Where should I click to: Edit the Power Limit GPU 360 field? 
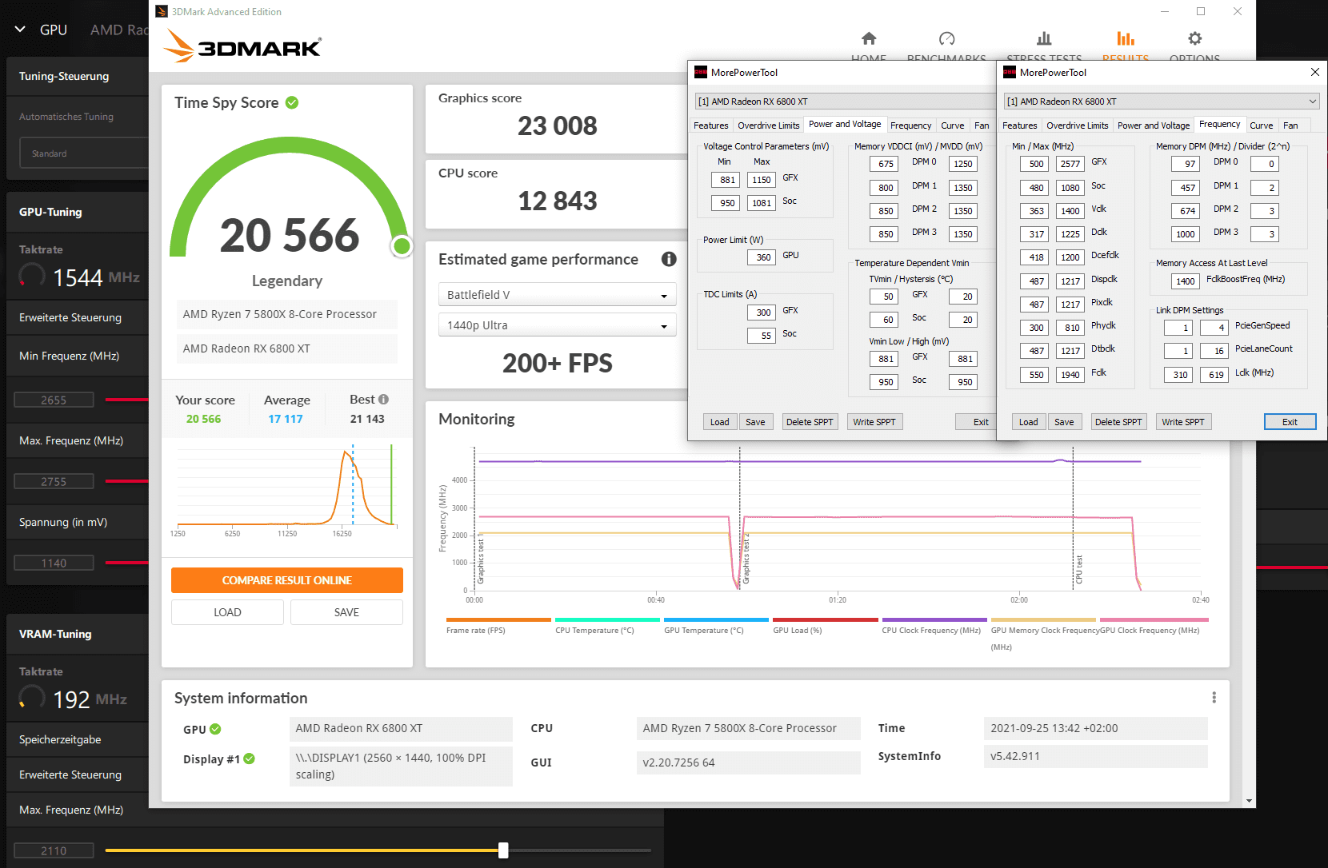click(x=762, y=257)
